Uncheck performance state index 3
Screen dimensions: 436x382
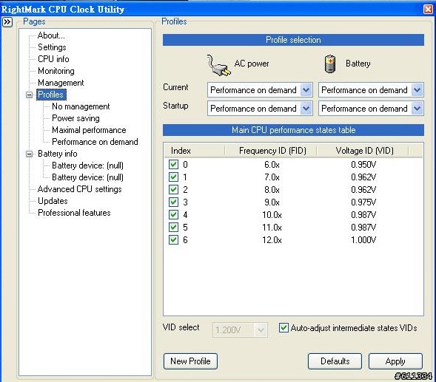pos(173,202)
